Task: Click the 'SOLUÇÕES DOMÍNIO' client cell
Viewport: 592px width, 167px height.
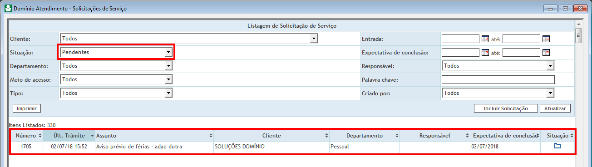Action: coord(271,147)
